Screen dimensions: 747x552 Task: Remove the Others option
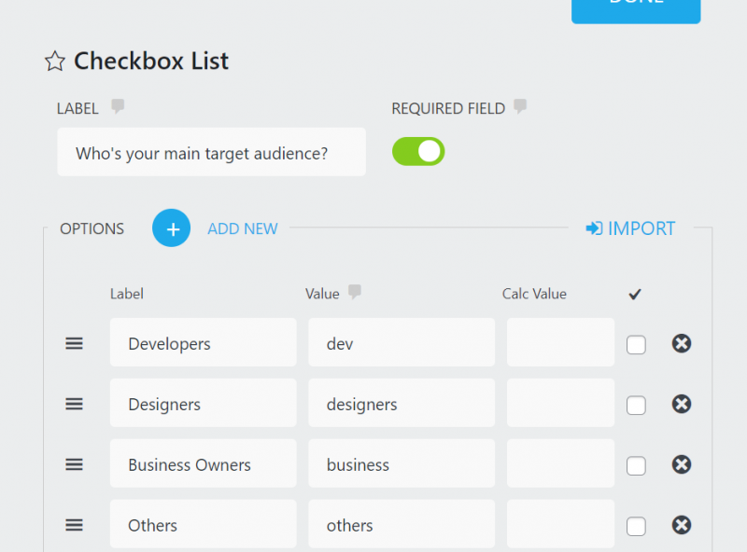[x=682, y=525]
